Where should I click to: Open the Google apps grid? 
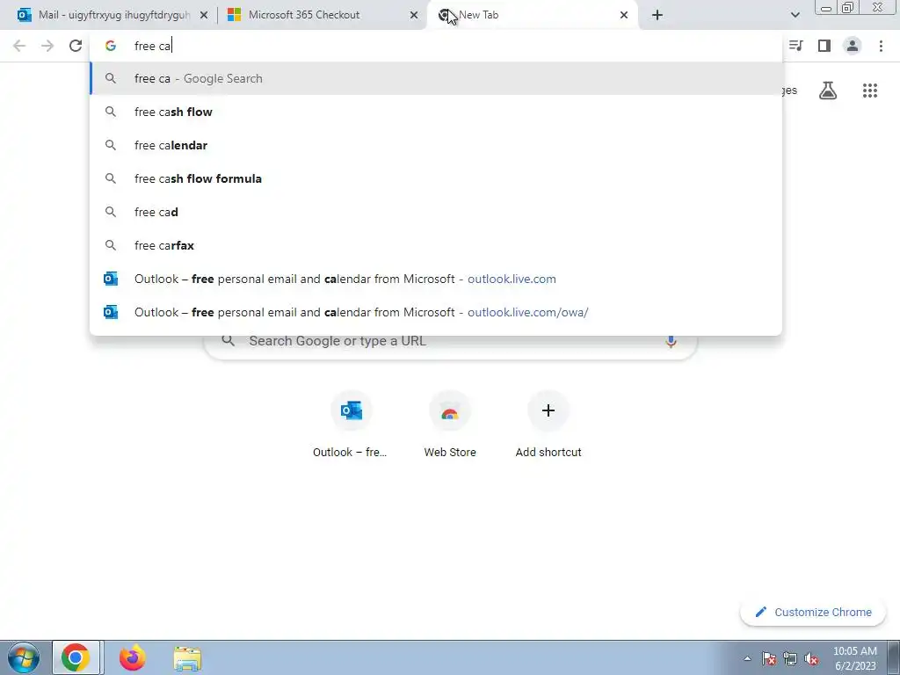click(869, 91)
